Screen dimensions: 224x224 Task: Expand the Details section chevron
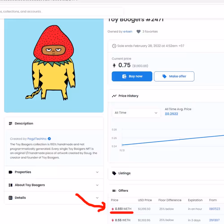pos(97,198)
